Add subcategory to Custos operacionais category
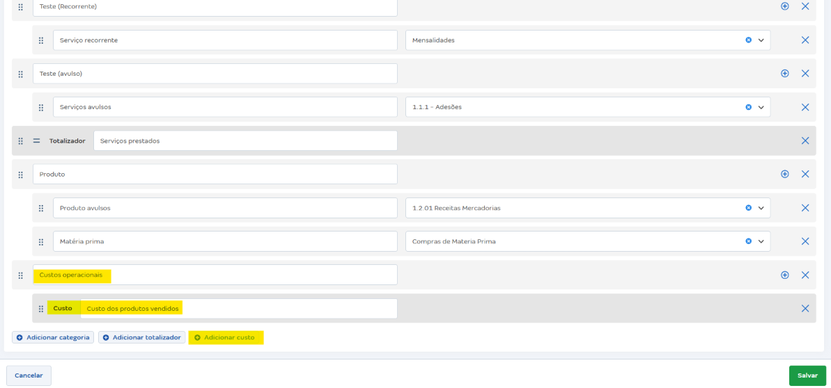 coord(785,275)
